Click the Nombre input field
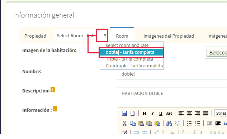Viewport: 227px width, 139px height. point(172,74)
